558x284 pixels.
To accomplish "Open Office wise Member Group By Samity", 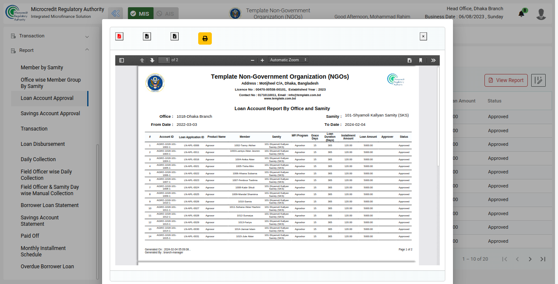I will (x=51, y=83).
